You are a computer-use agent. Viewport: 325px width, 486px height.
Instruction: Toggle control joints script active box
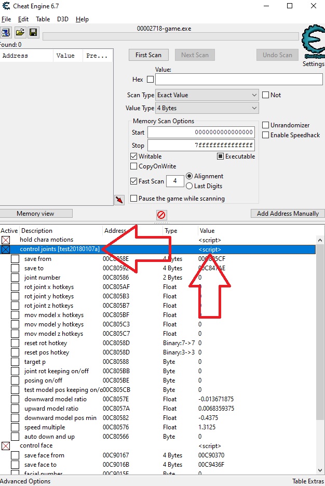click(6, 249)
